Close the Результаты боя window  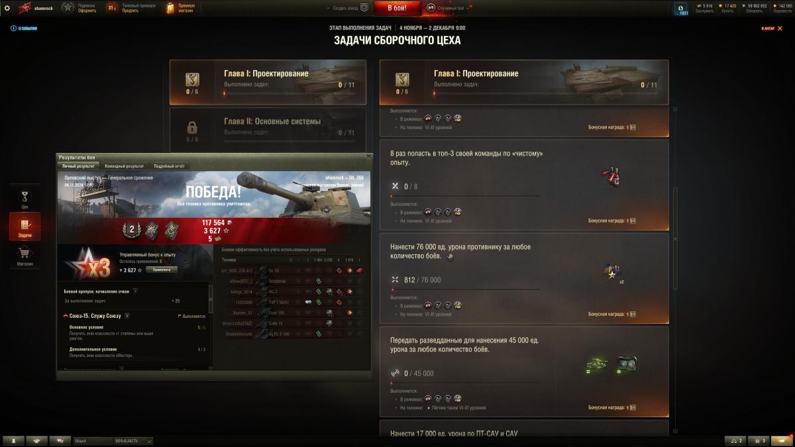click(368, 157)
